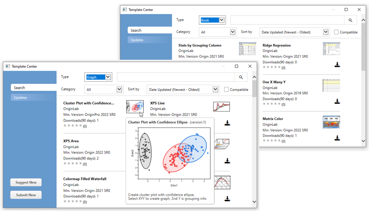Open Category dropdown in Book window
Viewport: 370px width, 213px height.
pos(217,32)
